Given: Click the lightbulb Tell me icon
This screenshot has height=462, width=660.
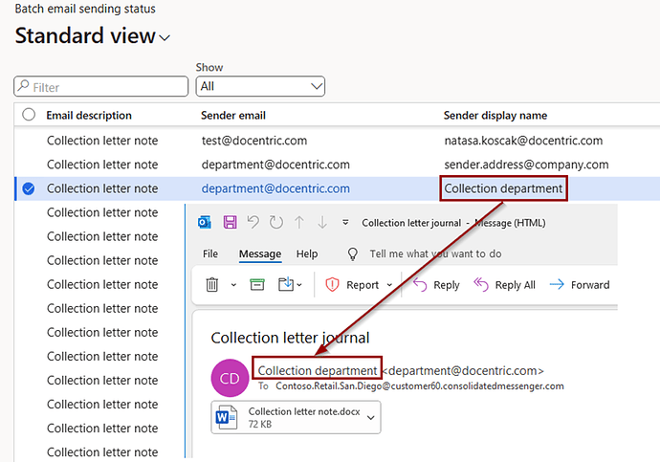Looking at the screenshot, I should (x=352, y=253).
